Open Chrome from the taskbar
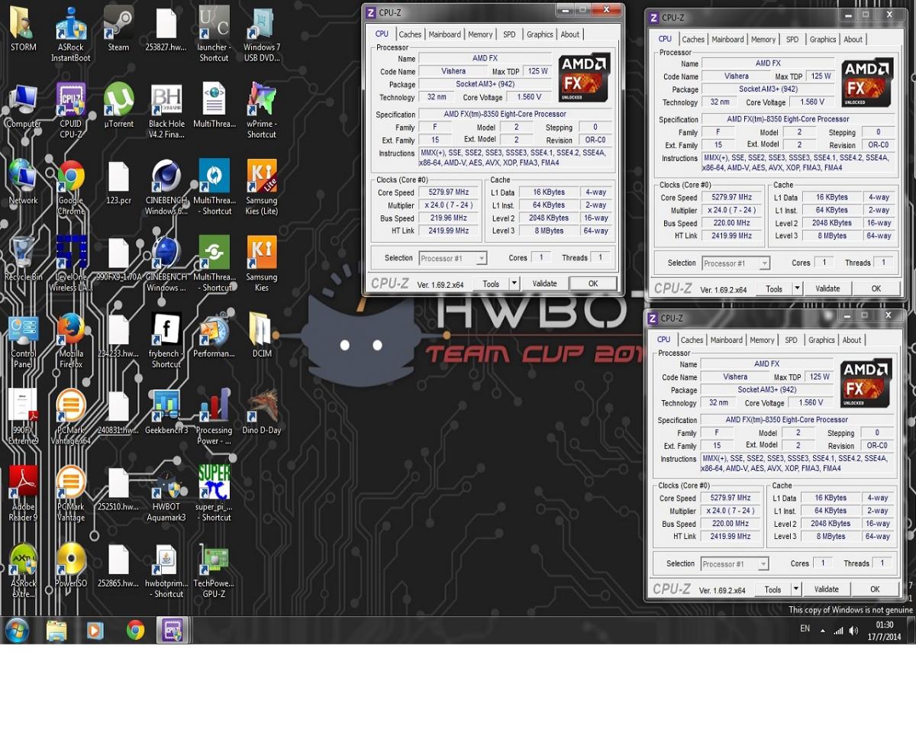916x733 pixels. coord(135,631)
